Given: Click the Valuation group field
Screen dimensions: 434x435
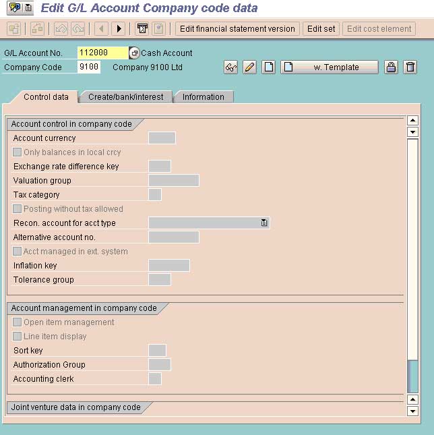Looking at the screenshot, I should 174,180.
